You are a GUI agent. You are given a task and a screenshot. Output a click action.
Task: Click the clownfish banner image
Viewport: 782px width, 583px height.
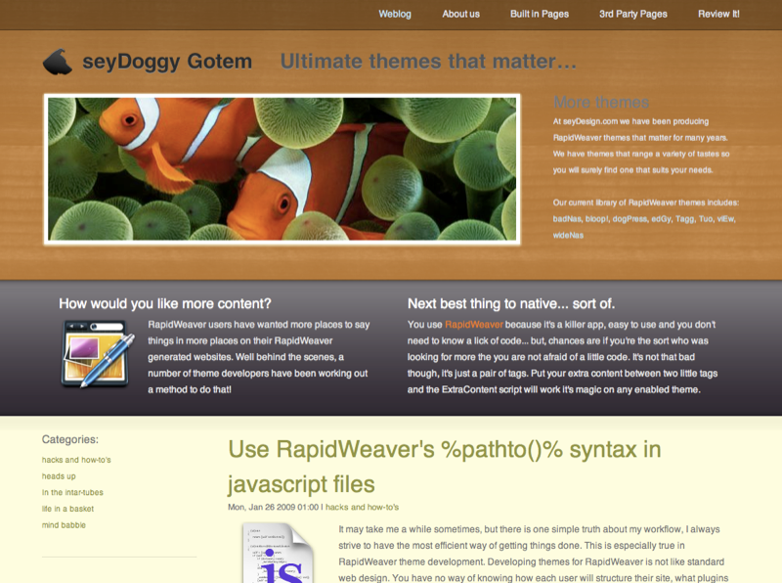[x=281, y=169]
